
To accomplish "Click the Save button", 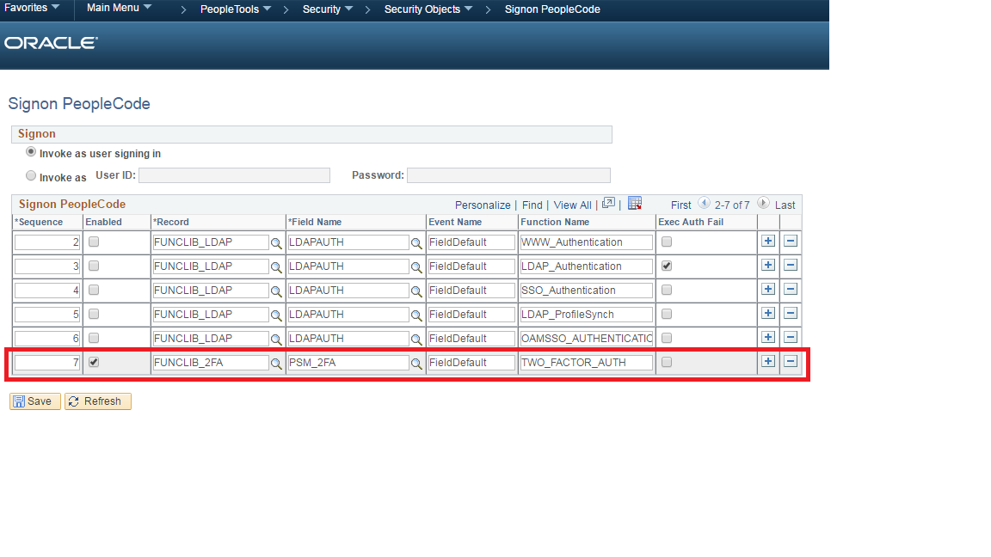I will coord(34,401).
